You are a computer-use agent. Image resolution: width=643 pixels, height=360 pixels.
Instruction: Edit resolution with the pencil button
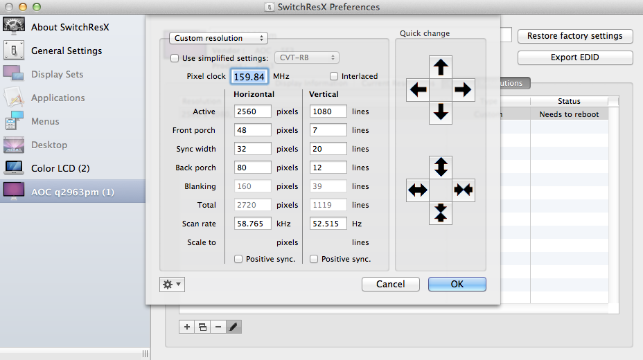click(234, 327)
